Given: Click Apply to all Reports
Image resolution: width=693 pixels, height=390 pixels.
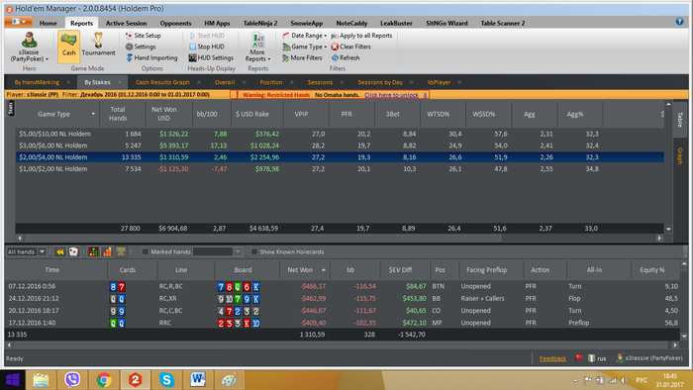Looking at the screenshot, I should coord(361,36).
